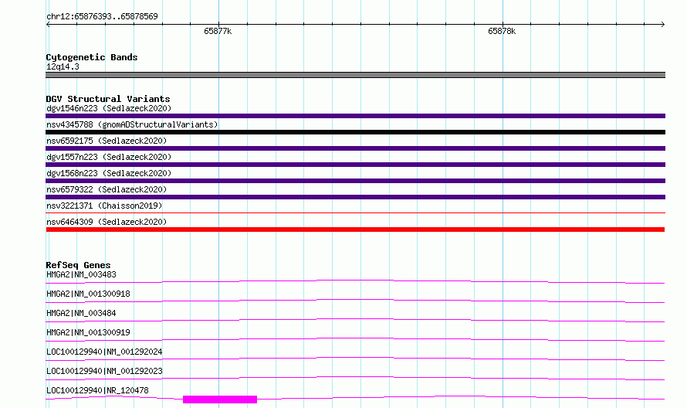
Task: Click the purple bar under nsv6579322
Action: click(355, 197)
